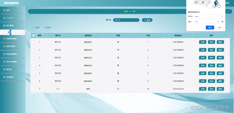Viewport: 234px width, 113px height.
Task: Open 详情 for row 用户名1
Action: [x=203, y=42]
